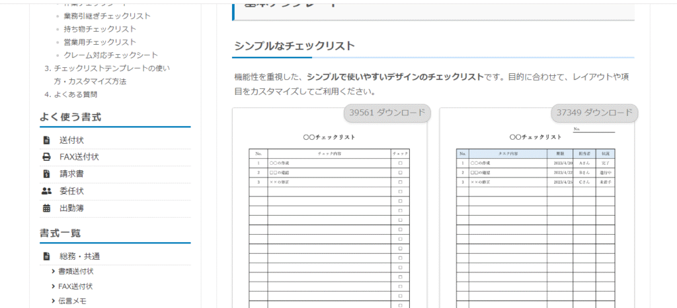Open the クレーム対応チェックシート link
Viewport: 677px width, 308px height.
click(111, 55)
